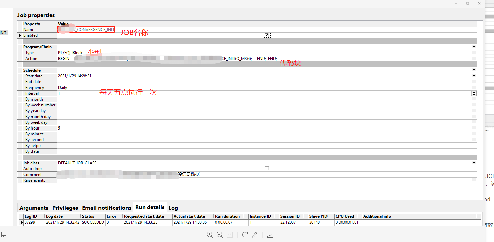
Task: Select the pencil edit icon
Action: [x=255, y=235]
